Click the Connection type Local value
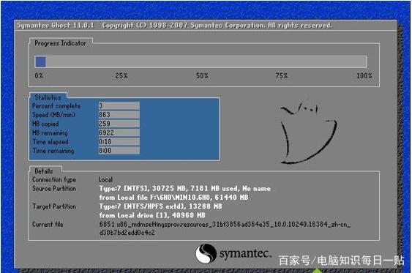This screenshot has width=412, height=273. click(x=105, y=179)
